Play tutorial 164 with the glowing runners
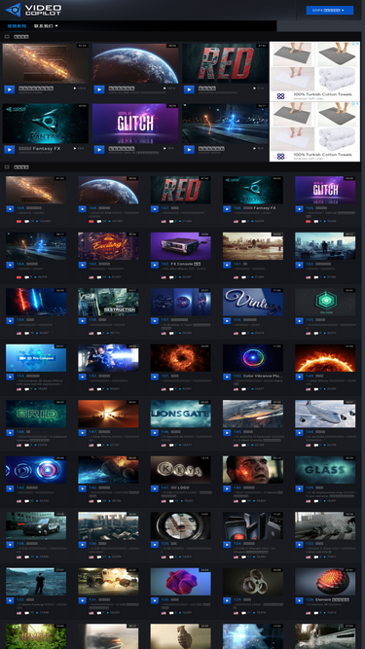The image size is (365, 649). tap(10, 265)
